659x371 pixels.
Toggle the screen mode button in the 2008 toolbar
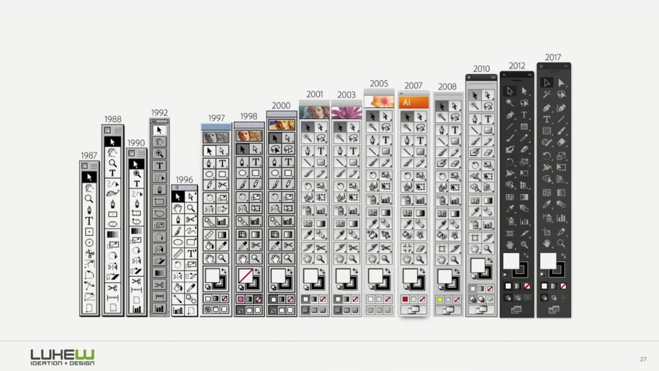pyautogui.click(x=448, y=310)
